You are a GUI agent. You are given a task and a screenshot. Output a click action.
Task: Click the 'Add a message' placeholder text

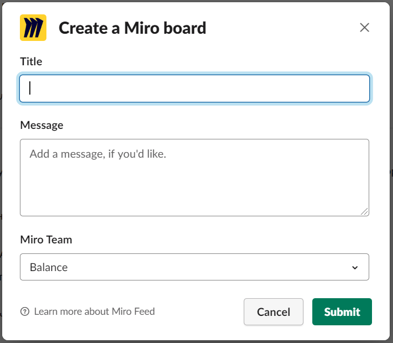pos(98,154)
